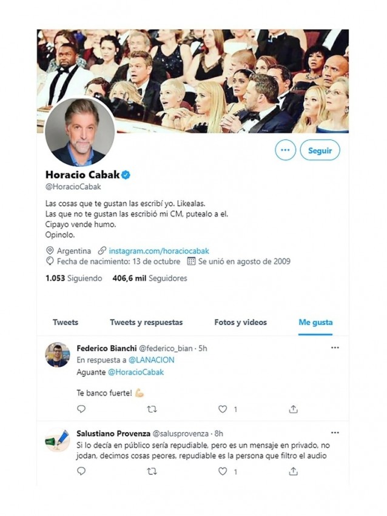The image size is (387, 516).
Task: Reply to Salustiano Provenza's tweet
Action: [x=81, y=471]
